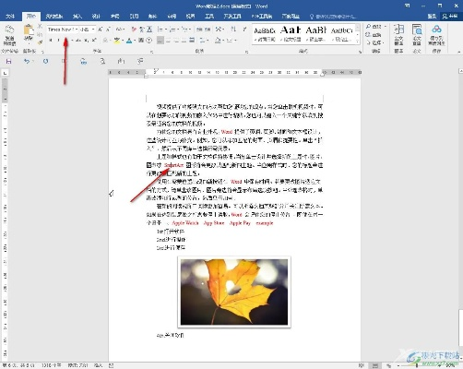
Task: Click the Increase Indent icon
Action: tap(208, 30)
